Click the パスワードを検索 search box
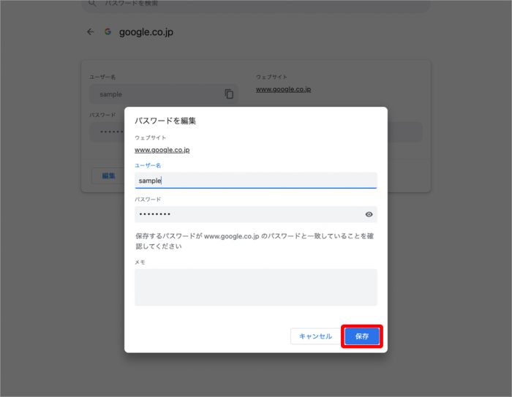Image resolution: width=512 pixels, height=397 pixels. pos(256,4)
